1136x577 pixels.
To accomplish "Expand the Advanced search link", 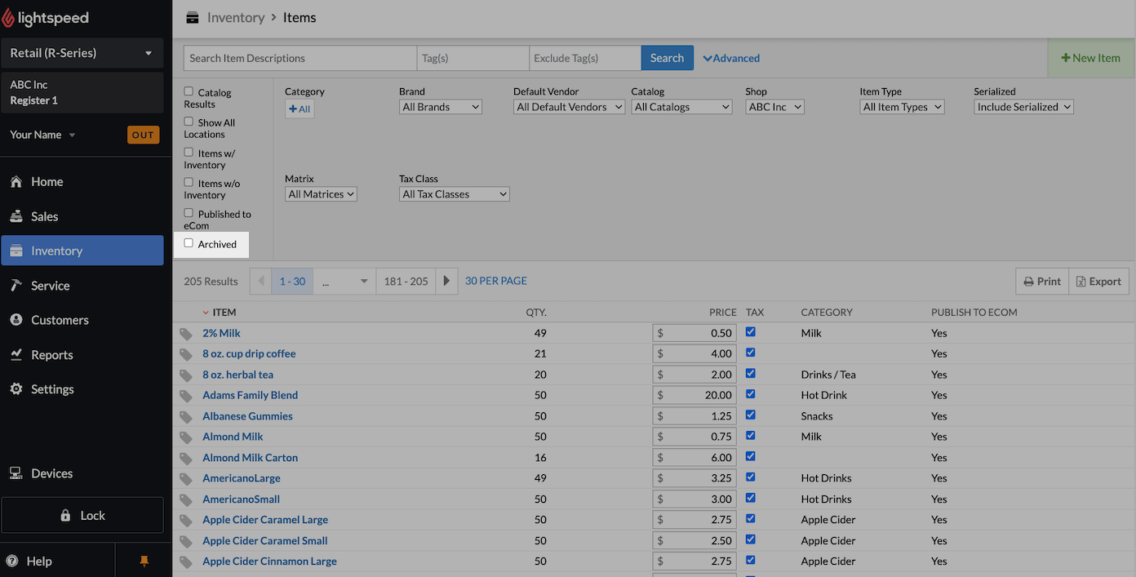I will pos(731,58).
